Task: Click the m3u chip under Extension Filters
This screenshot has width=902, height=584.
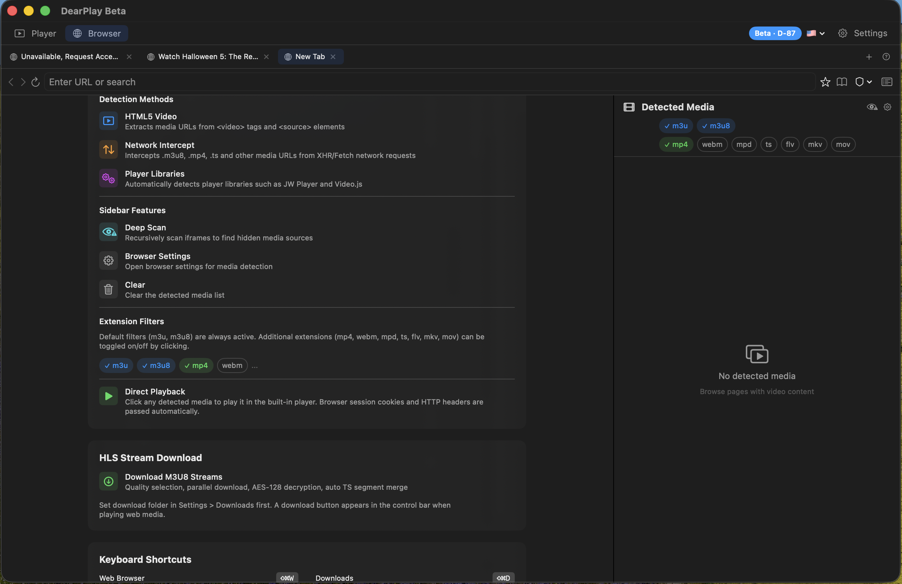Action: point(116,365)
